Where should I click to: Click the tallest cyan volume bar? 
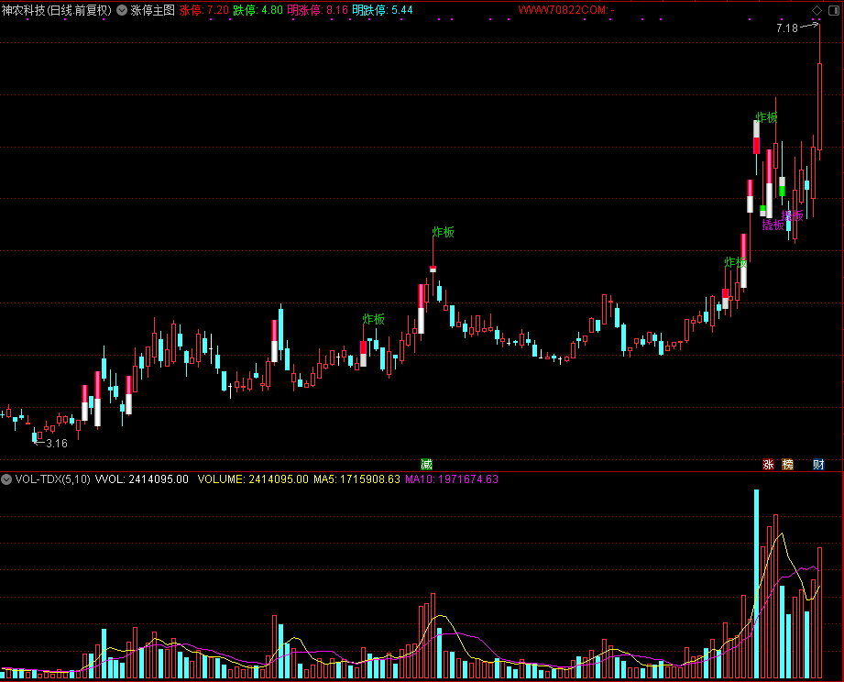point(756,584)
